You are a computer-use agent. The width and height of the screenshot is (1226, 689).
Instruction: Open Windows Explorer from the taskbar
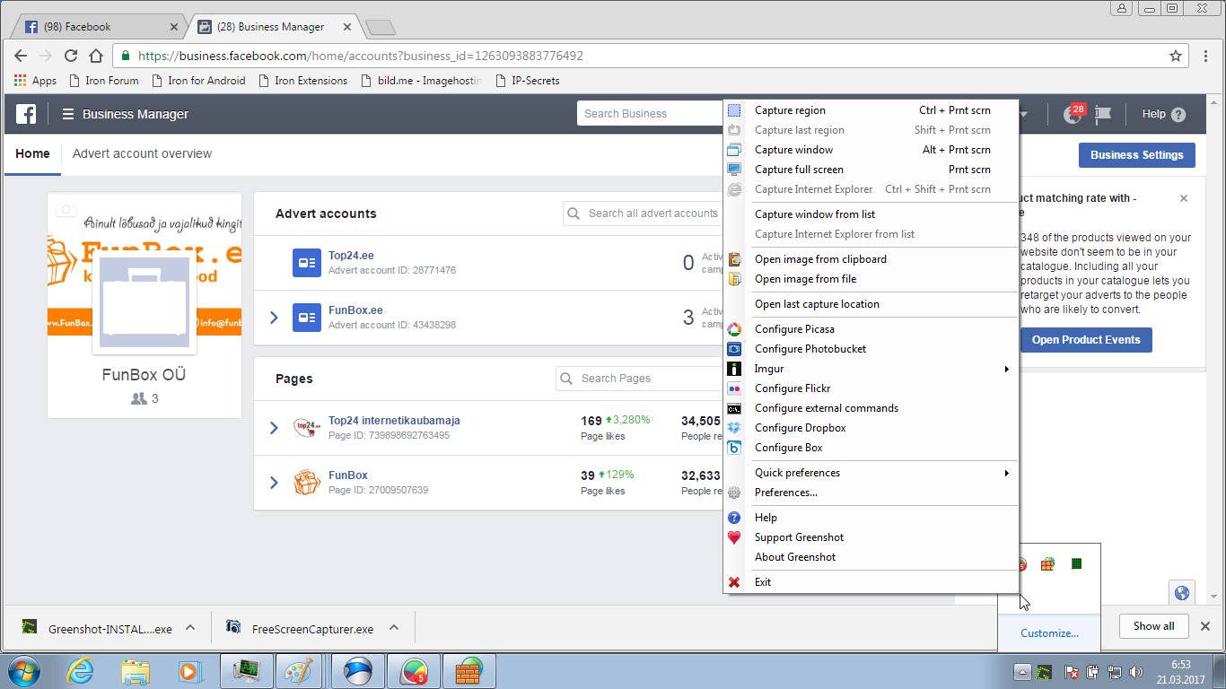tap(136, 671)
